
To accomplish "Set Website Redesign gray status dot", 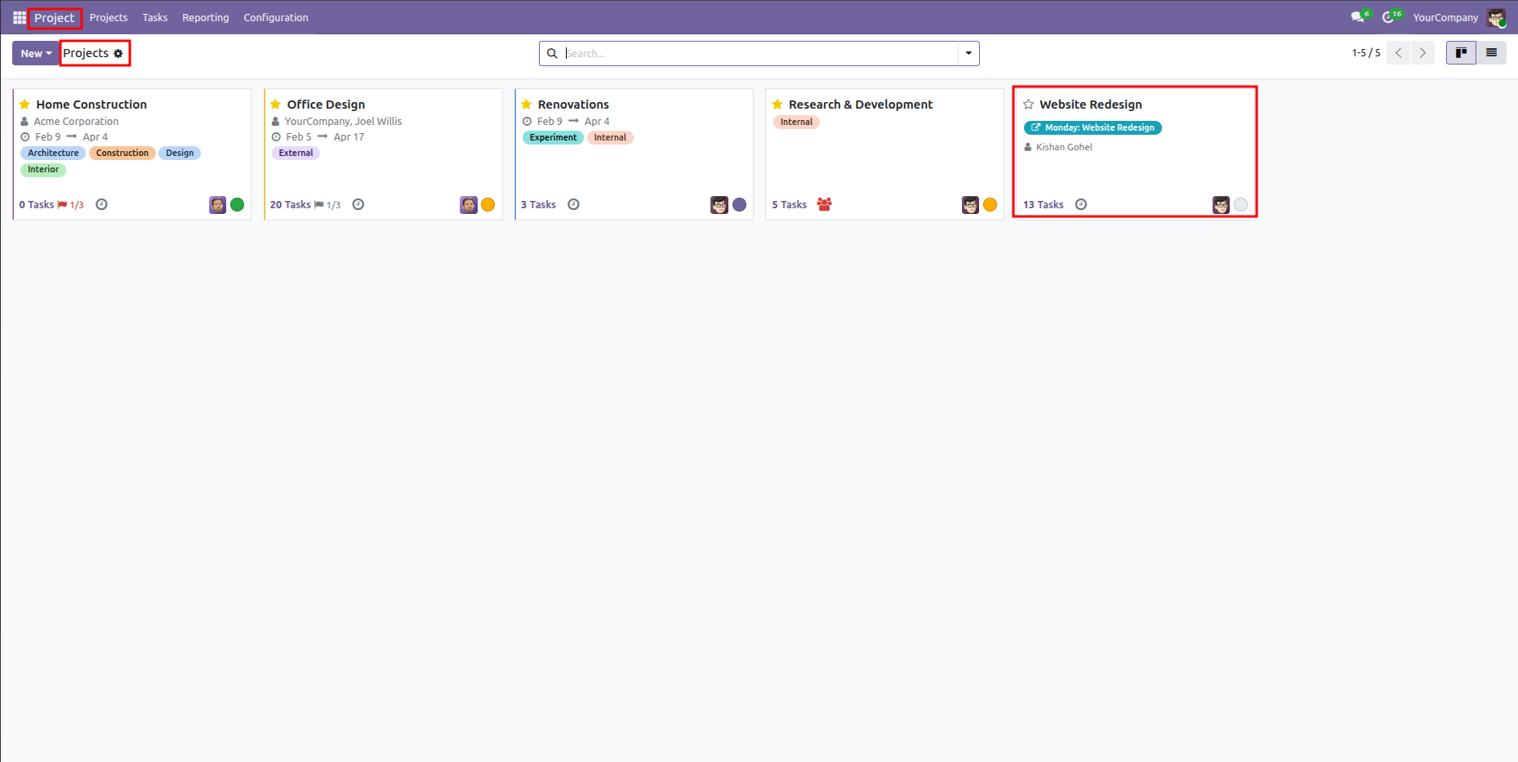I will click(x=1241, y=205).
